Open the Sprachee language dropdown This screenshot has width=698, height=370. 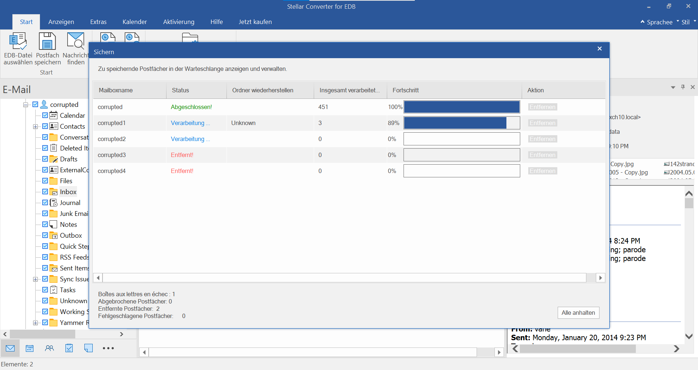659,22
